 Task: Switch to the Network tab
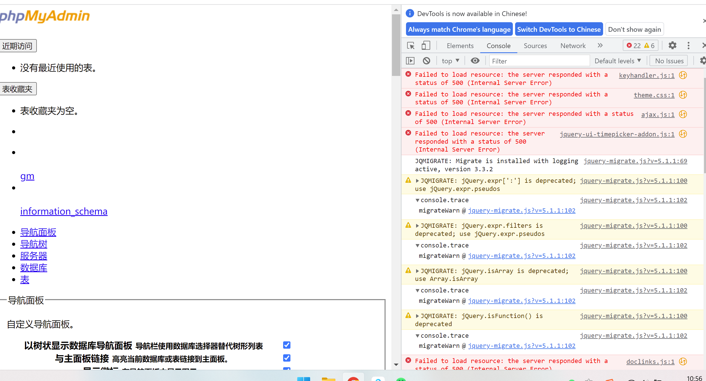pos(573,46)
